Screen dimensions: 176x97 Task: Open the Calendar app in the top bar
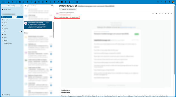click(20, 2)
